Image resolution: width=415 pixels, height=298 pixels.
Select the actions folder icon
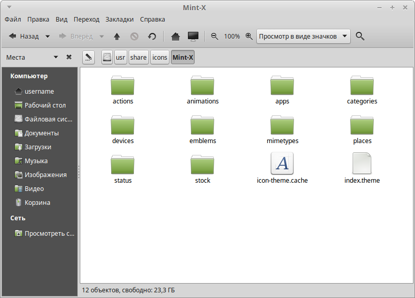[x=123, y=85]
